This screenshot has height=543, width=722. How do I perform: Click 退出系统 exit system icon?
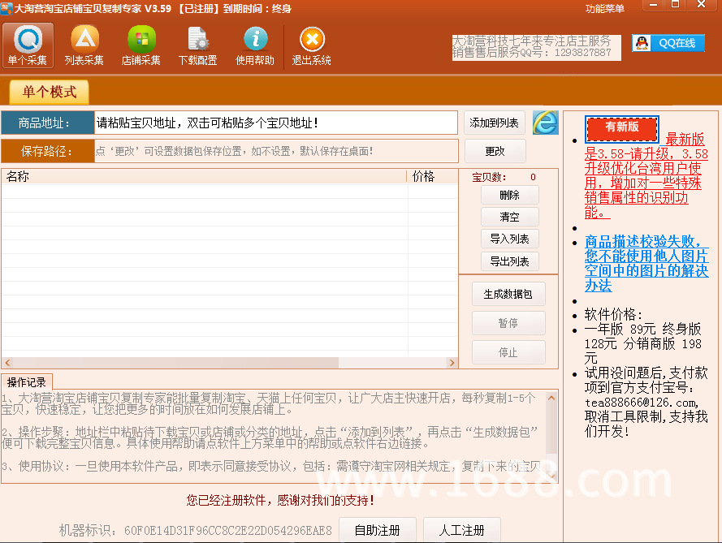(x=312, y=45)
